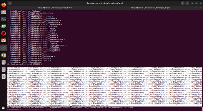Click the line installing libposscales__measuretek.a
This screenshot has width=203, height=111.
click(x=31, y=57)
